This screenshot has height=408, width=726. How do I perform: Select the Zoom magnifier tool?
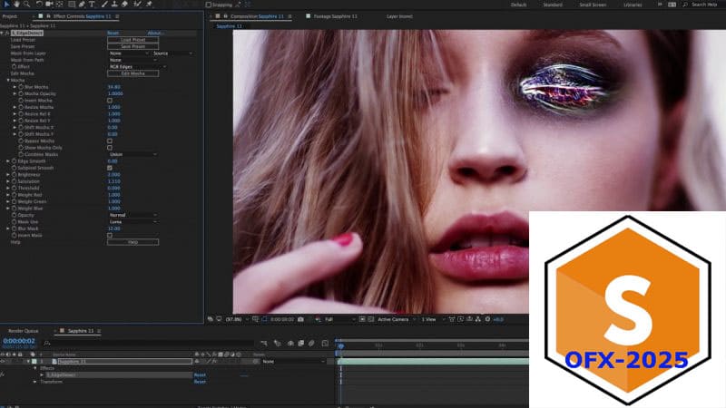tap(27, 5)
